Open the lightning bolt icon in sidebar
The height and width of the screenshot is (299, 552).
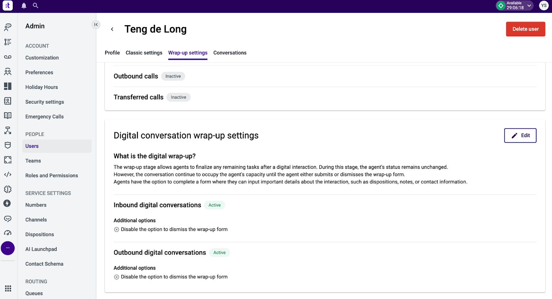[x=7, y=203]
